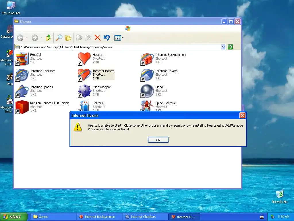Click the Internet Backgammon file name

click(171, 55)
